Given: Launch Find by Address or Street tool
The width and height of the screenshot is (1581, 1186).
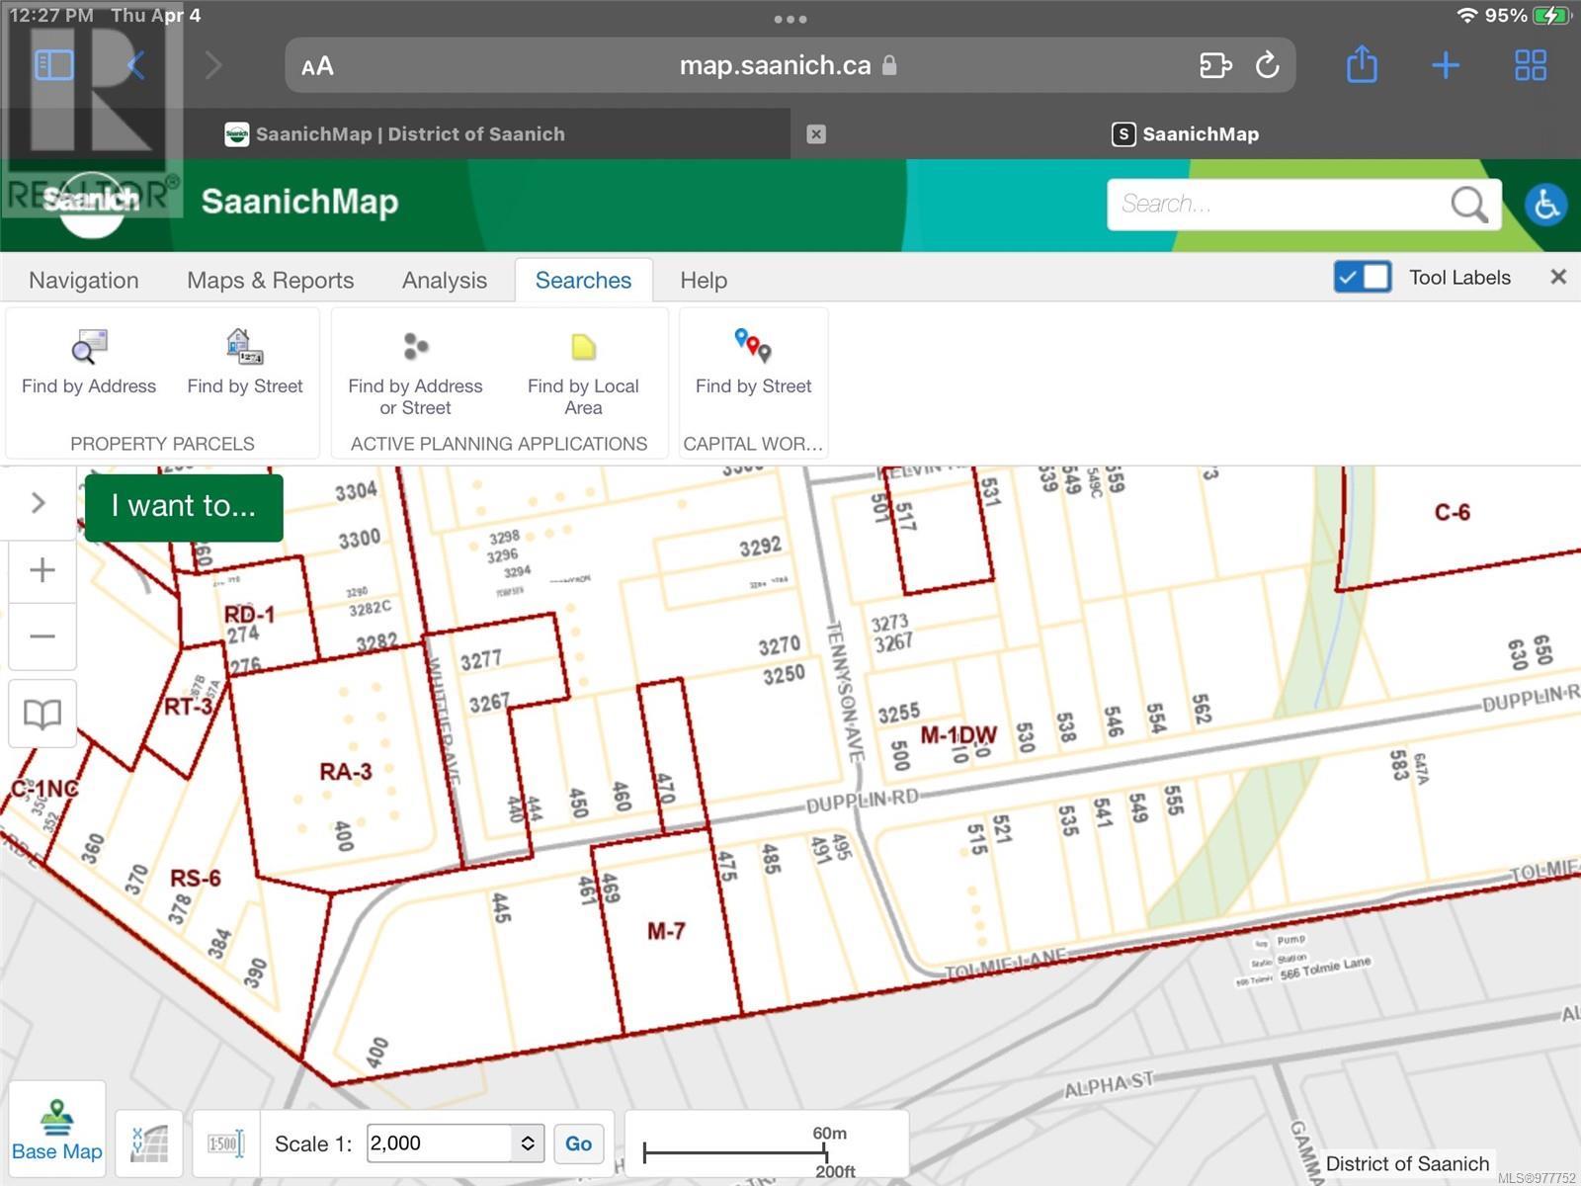Looking at the screenshot, I should pyautogui.click(x=415, y=374).
